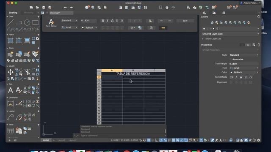Viewport: 271px width, 152px height.
Task: Open the current layer 0 dropdown
Action: click(x=230, y=29)
